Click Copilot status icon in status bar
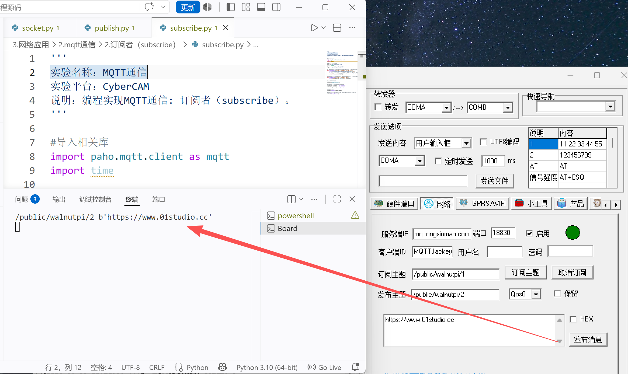The image size is (628, 374). pos(223,367)
